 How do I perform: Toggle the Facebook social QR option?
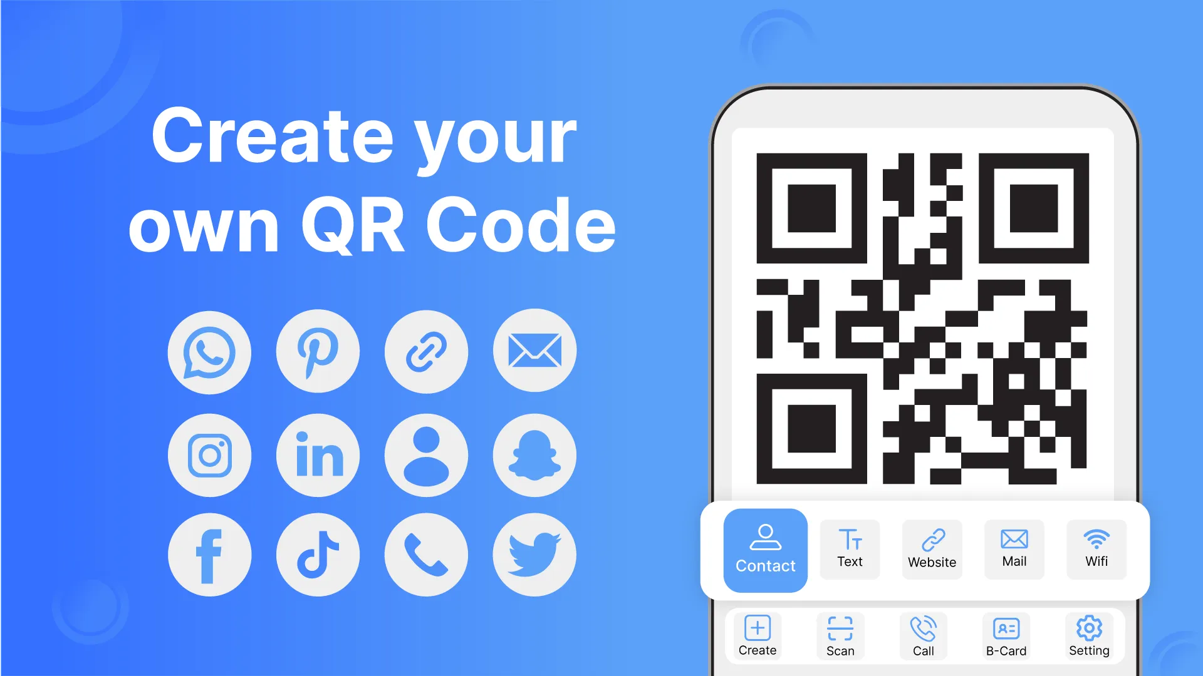click(x=209, y=555)
